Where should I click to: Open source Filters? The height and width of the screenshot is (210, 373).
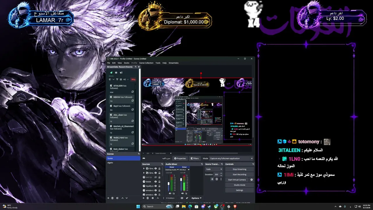click(195, 158)
